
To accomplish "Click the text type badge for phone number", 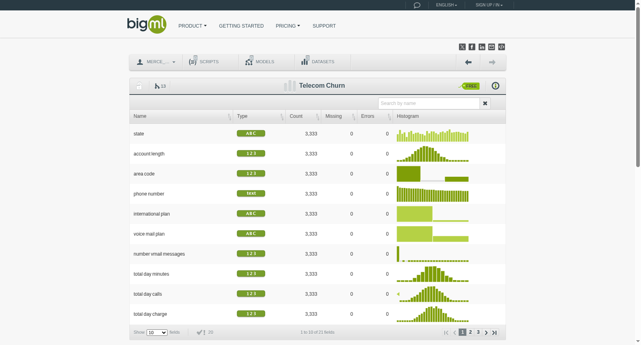I will click(251, 194).
